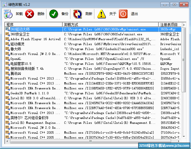Select the 驱动精灵 program entry
191x149 pixels.
(17, 44)
